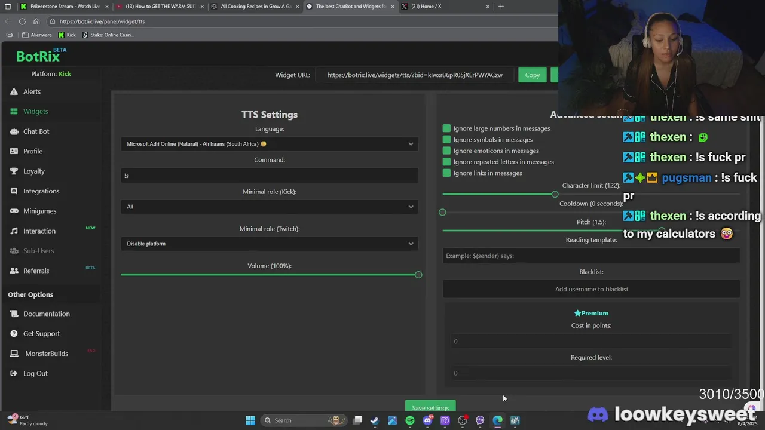Toggle Ignore large numbers in messages

click(x=446, y=128)
